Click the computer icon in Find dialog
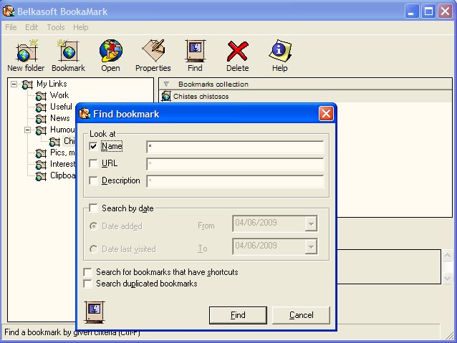The width and height of the screenshot is (457, 343). click(x=95, y=311)
